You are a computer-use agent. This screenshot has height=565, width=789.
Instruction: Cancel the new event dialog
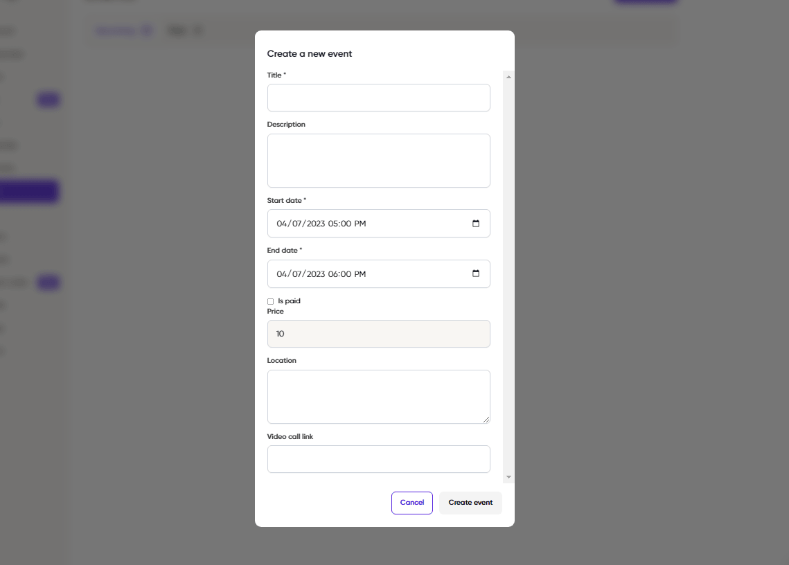tap(412, 503)
